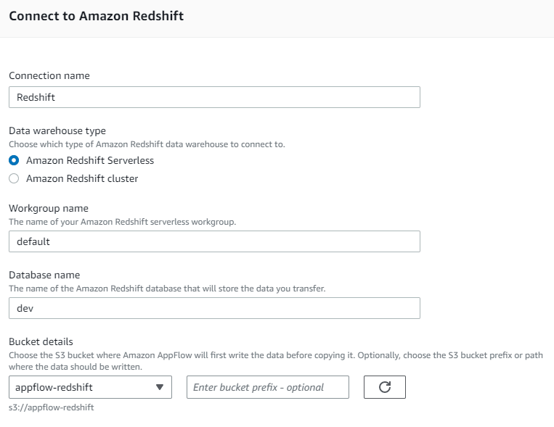
Task: Click the Bucket details label
Action: pyautogui.click(x=41, y=341)
